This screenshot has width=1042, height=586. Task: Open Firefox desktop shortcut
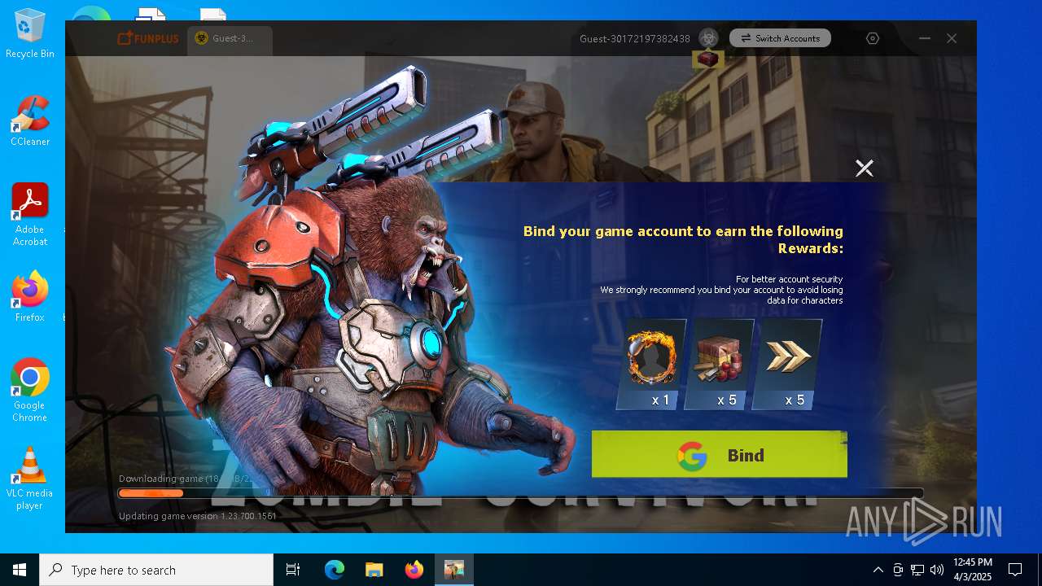click(x=30, y=296)
